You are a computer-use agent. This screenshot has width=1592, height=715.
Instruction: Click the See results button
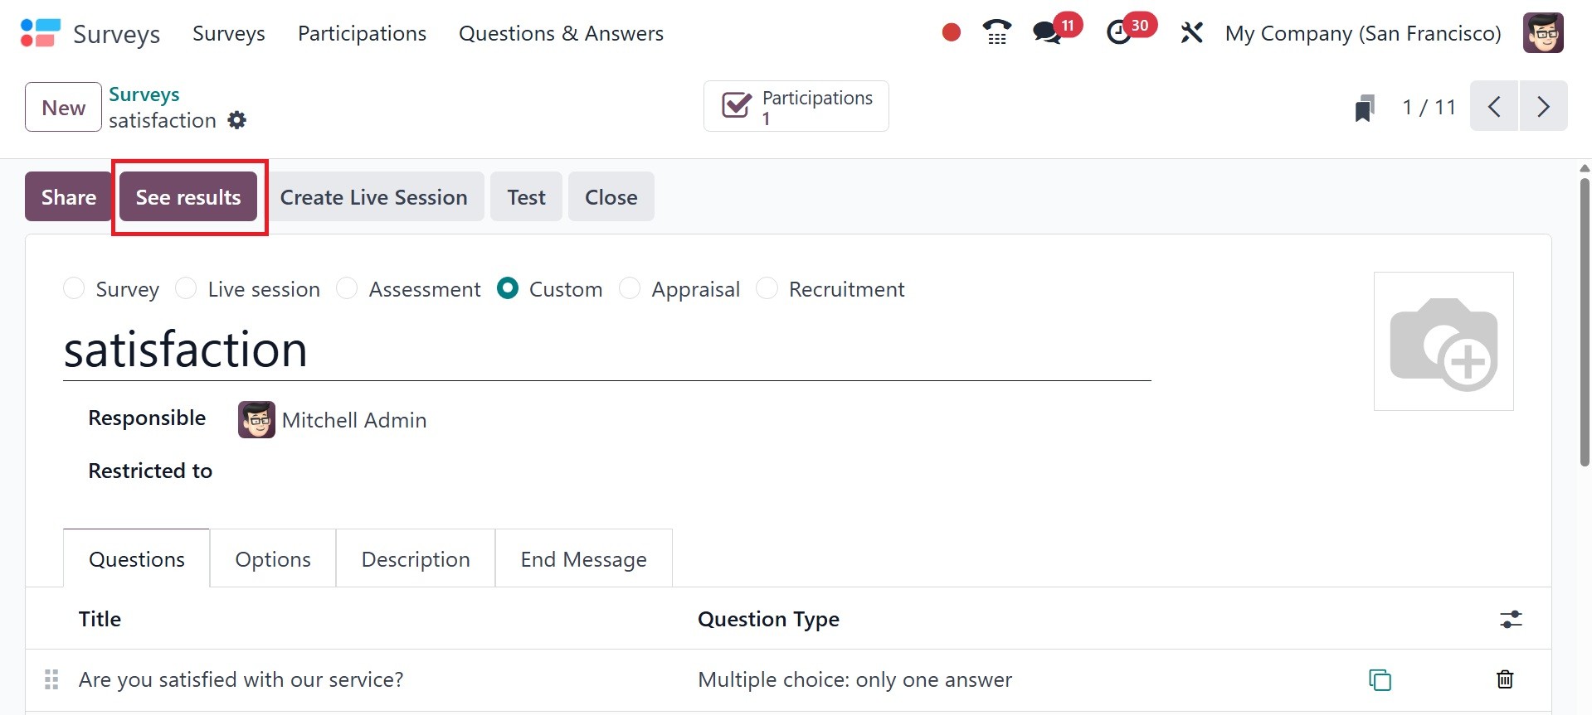click(188, 197)
